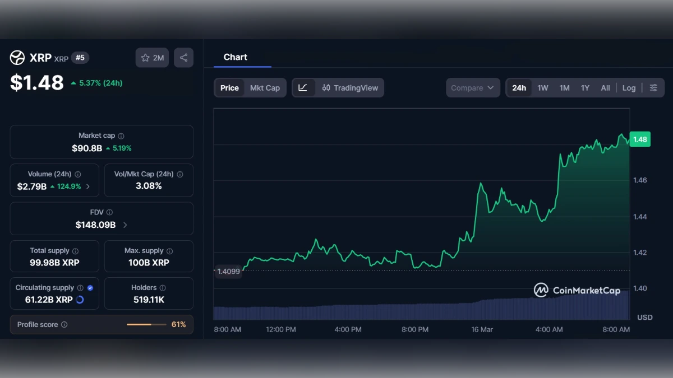The height and width of the screenshot is (378, 673).
Task: Open chart settings sliders icon
Action: tap(653, 87)
